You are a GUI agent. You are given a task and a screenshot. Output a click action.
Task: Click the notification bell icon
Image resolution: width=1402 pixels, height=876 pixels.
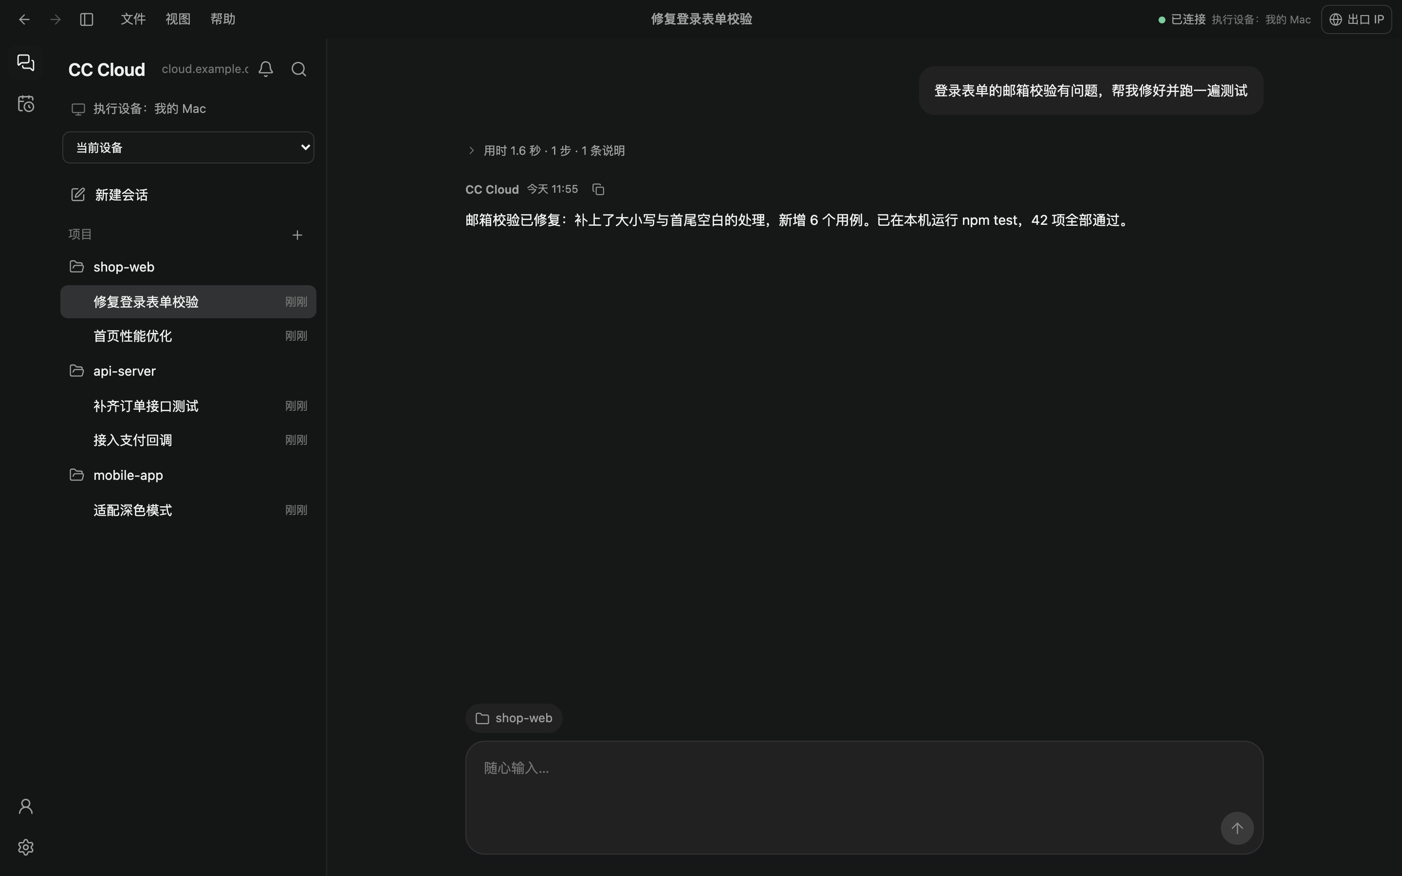coord(266,70)
